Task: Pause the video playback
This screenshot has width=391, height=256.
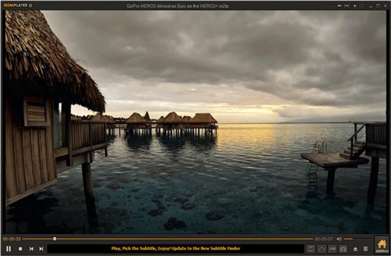Action: (x=8, y=248)
